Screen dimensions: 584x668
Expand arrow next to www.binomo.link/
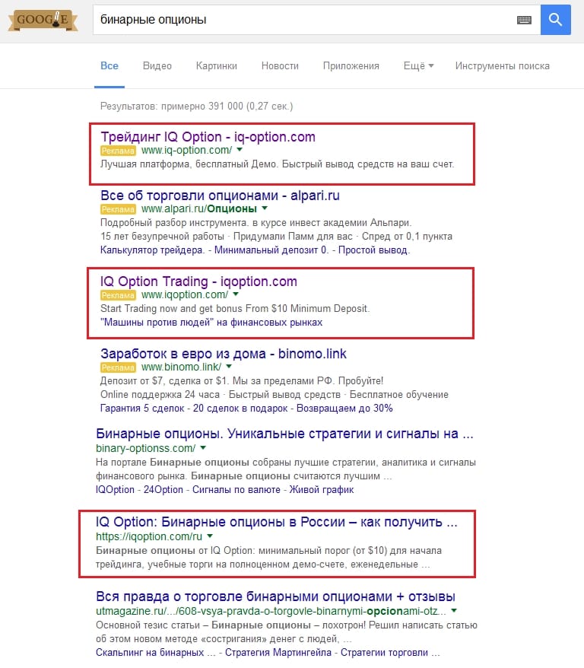pos(229,367)
